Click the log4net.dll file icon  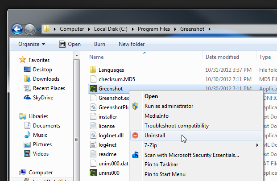(93, 135)
